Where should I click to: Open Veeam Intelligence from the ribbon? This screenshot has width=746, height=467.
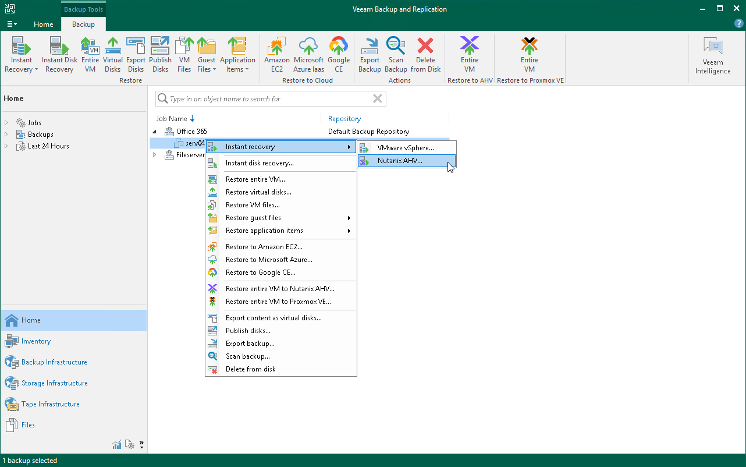[712, 54]
